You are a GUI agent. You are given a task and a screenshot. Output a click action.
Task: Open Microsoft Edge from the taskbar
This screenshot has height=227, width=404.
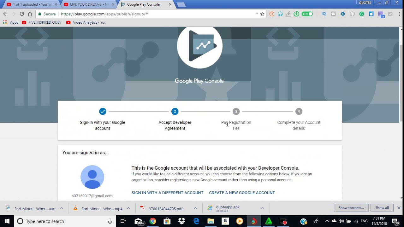(196, 221)
